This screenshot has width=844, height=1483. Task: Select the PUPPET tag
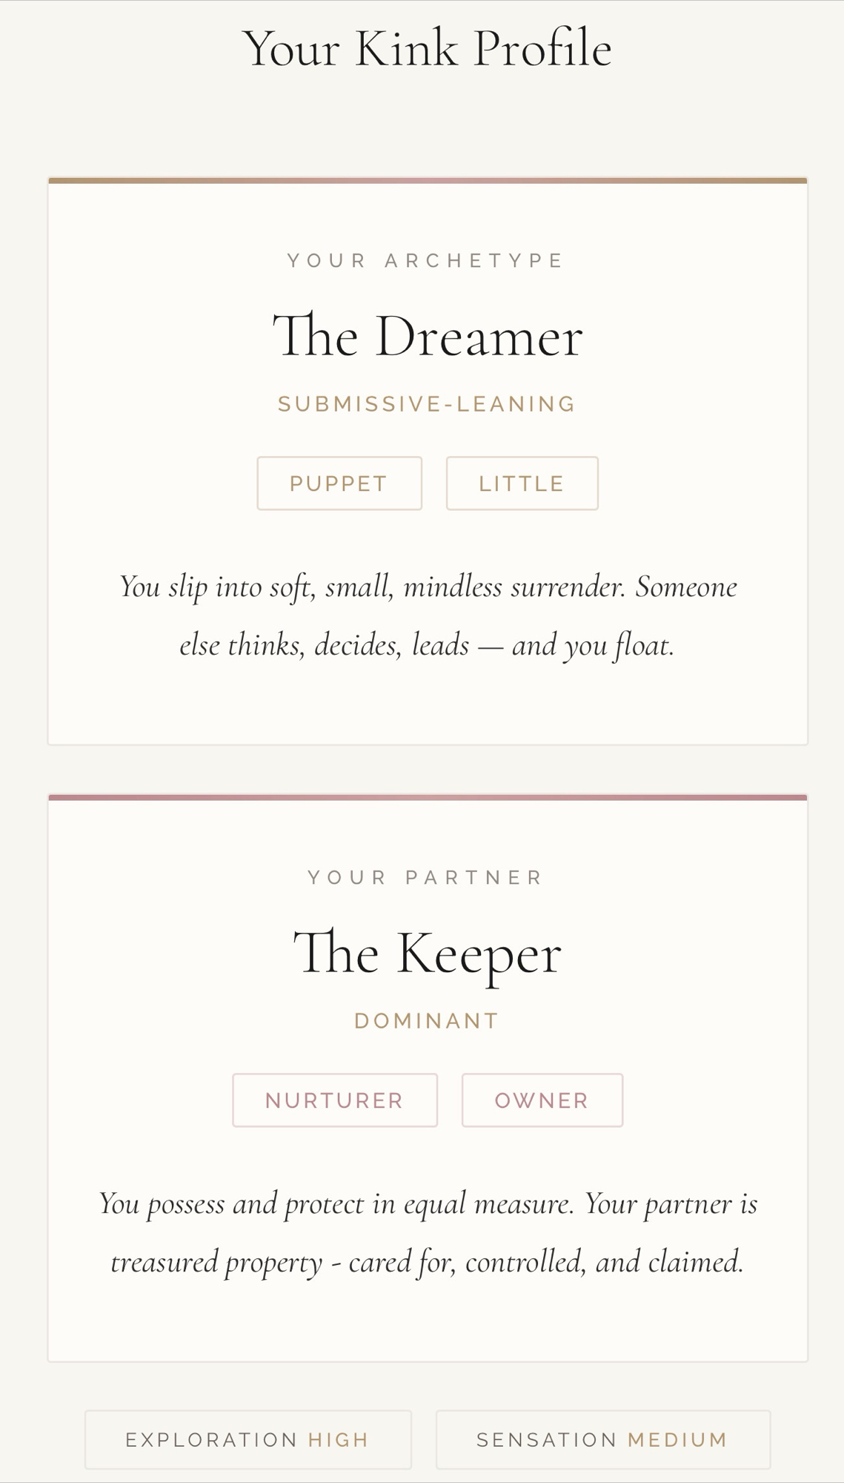[x=339, y=483]
